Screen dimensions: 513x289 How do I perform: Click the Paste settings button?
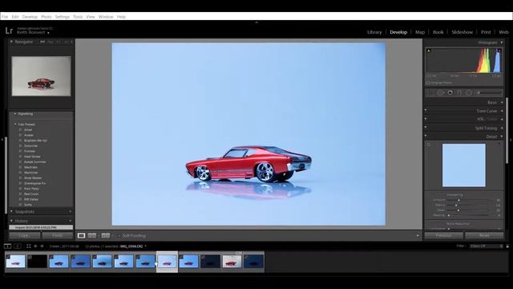[x=57, y=235]
